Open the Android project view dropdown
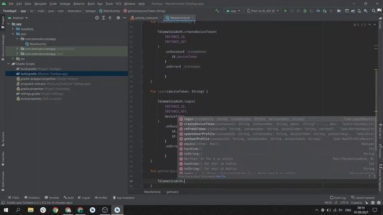383x215 pixels. 18,18
